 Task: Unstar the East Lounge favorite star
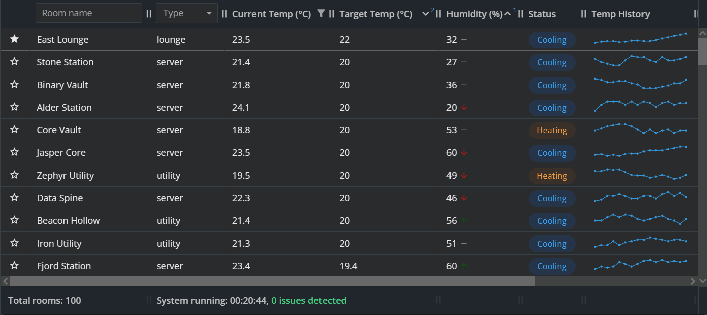pyautogui.click(x=14, y=39)
